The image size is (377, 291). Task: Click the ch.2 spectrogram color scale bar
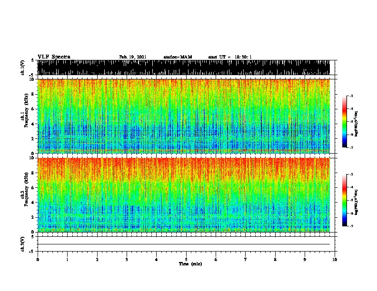[x=345, y=200]
